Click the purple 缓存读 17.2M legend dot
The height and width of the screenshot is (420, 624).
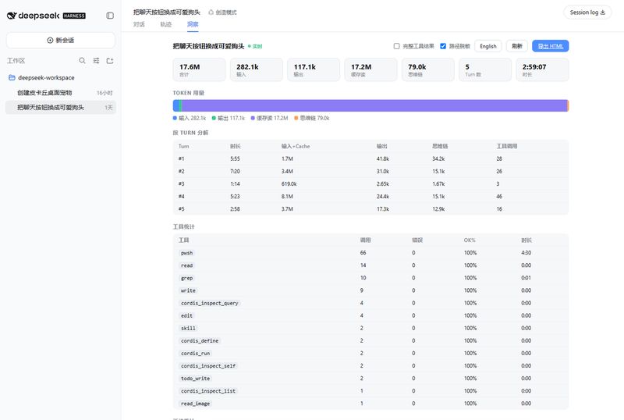pos(253,118)
